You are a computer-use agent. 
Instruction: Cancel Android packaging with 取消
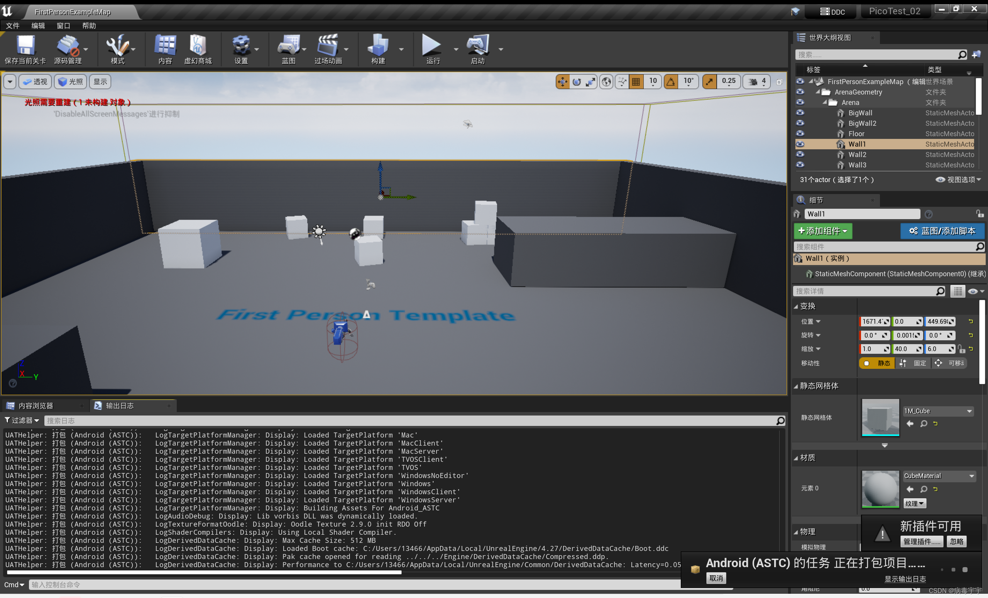tap(716, 578)
